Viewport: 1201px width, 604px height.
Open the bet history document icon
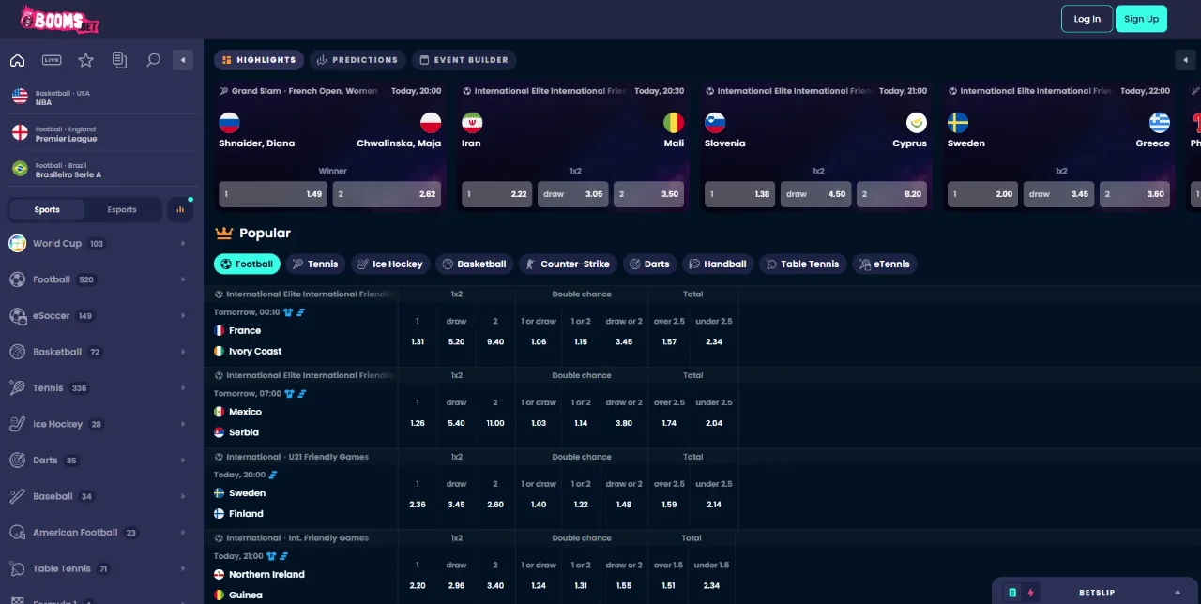(x=119, y=60)
